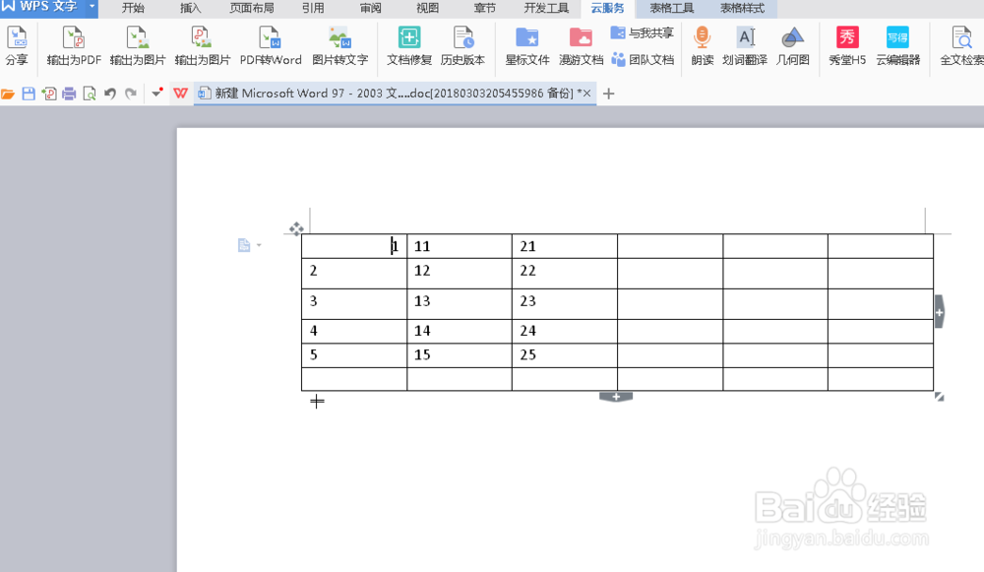The height and width of the screenshot is (572, 984).
Task: Open print preview icon
Action: 90,94
